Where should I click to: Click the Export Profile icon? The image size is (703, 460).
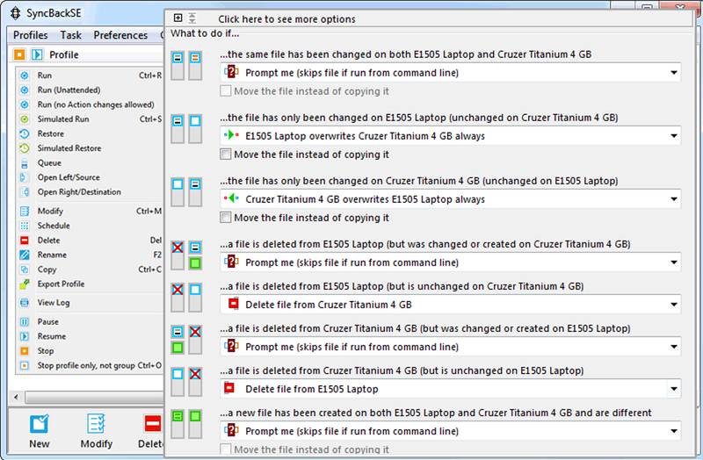click(x=25, y=284)
